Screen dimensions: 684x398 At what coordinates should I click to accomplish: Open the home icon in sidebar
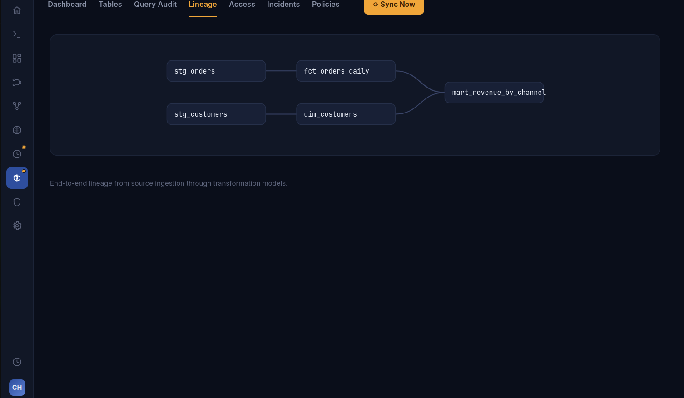(x=17, y=10)
